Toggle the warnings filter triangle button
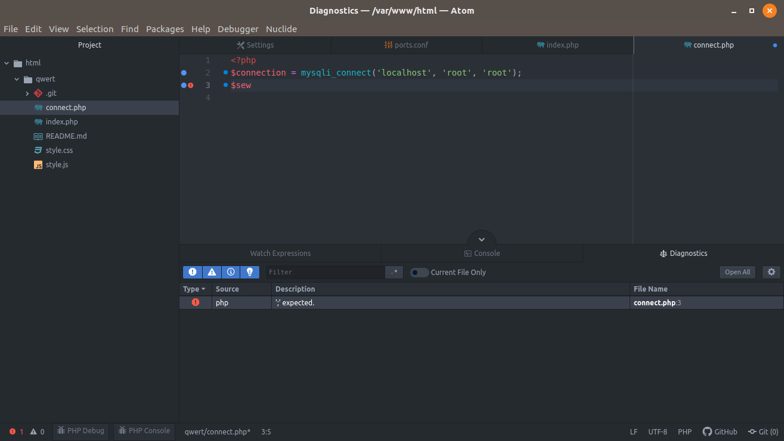The width and height of the screenshot is (784, 441). [x=212, y=272]
